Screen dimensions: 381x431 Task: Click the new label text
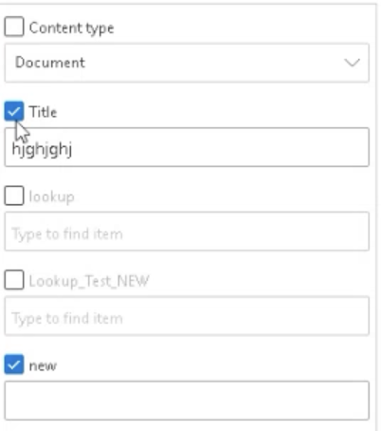[x=43, y=366]
